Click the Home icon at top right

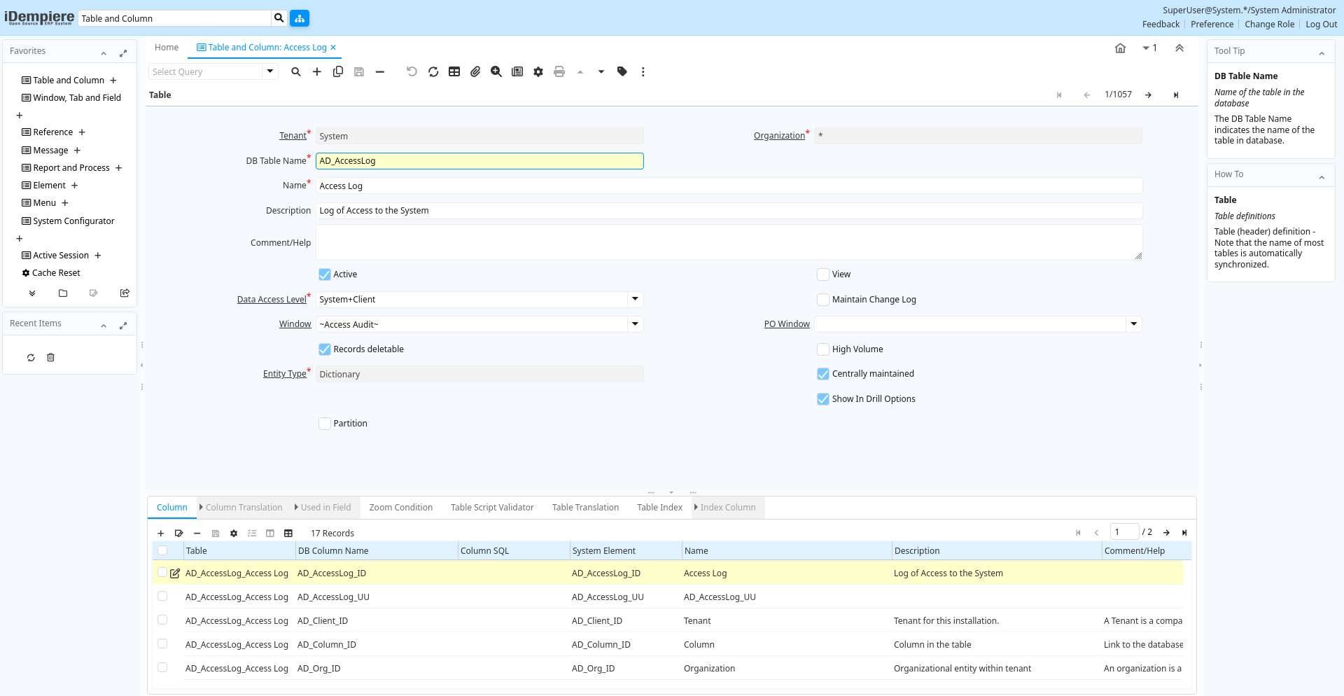[1120, 48]
